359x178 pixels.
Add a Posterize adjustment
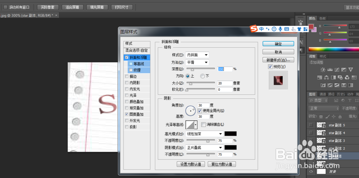[x=330, y=85]
